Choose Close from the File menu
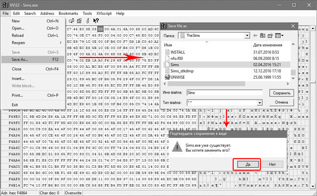 pyautogui.click(x=33, y=69)
